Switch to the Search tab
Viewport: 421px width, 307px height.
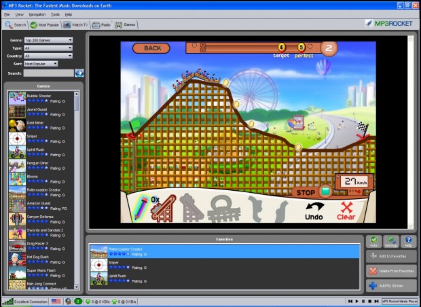pyautogui.click(x=16, y=24)
